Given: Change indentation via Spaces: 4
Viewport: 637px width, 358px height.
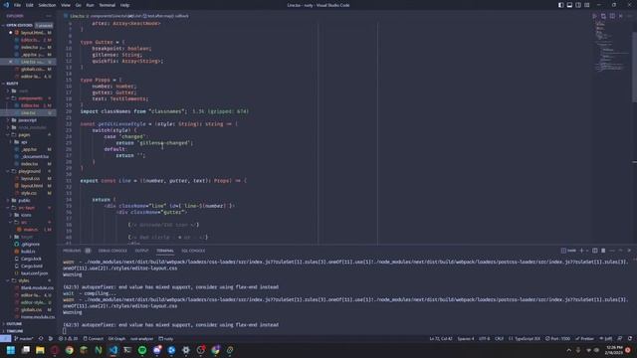Looking at the screenshot, I should tap(466, 338).
